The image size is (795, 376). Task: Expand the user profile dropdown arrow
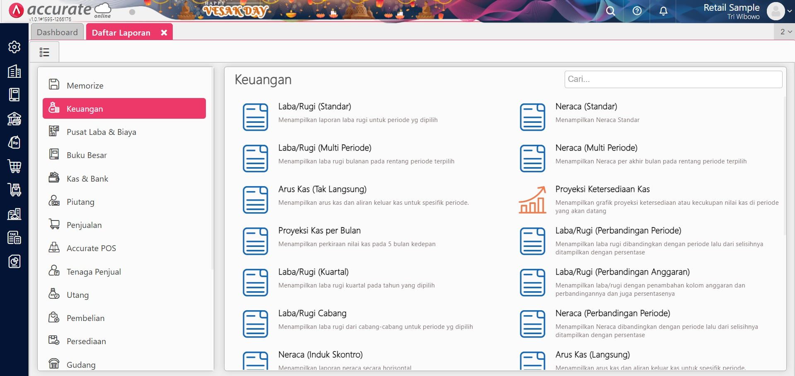pyautogui.click(x=789, y=12)
